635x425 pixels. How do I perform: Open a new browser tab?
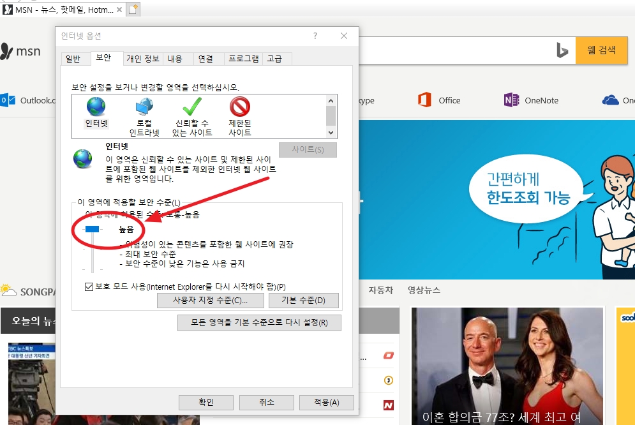pos(133,9)
